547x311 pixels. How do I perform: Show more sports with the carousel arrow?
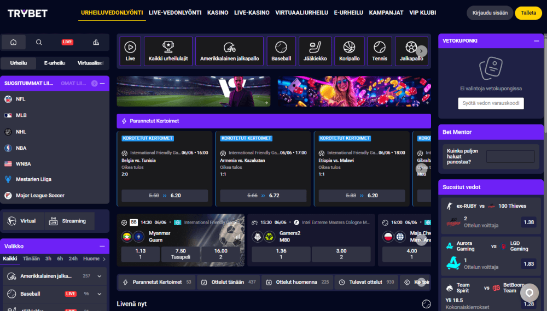point(421,51)
